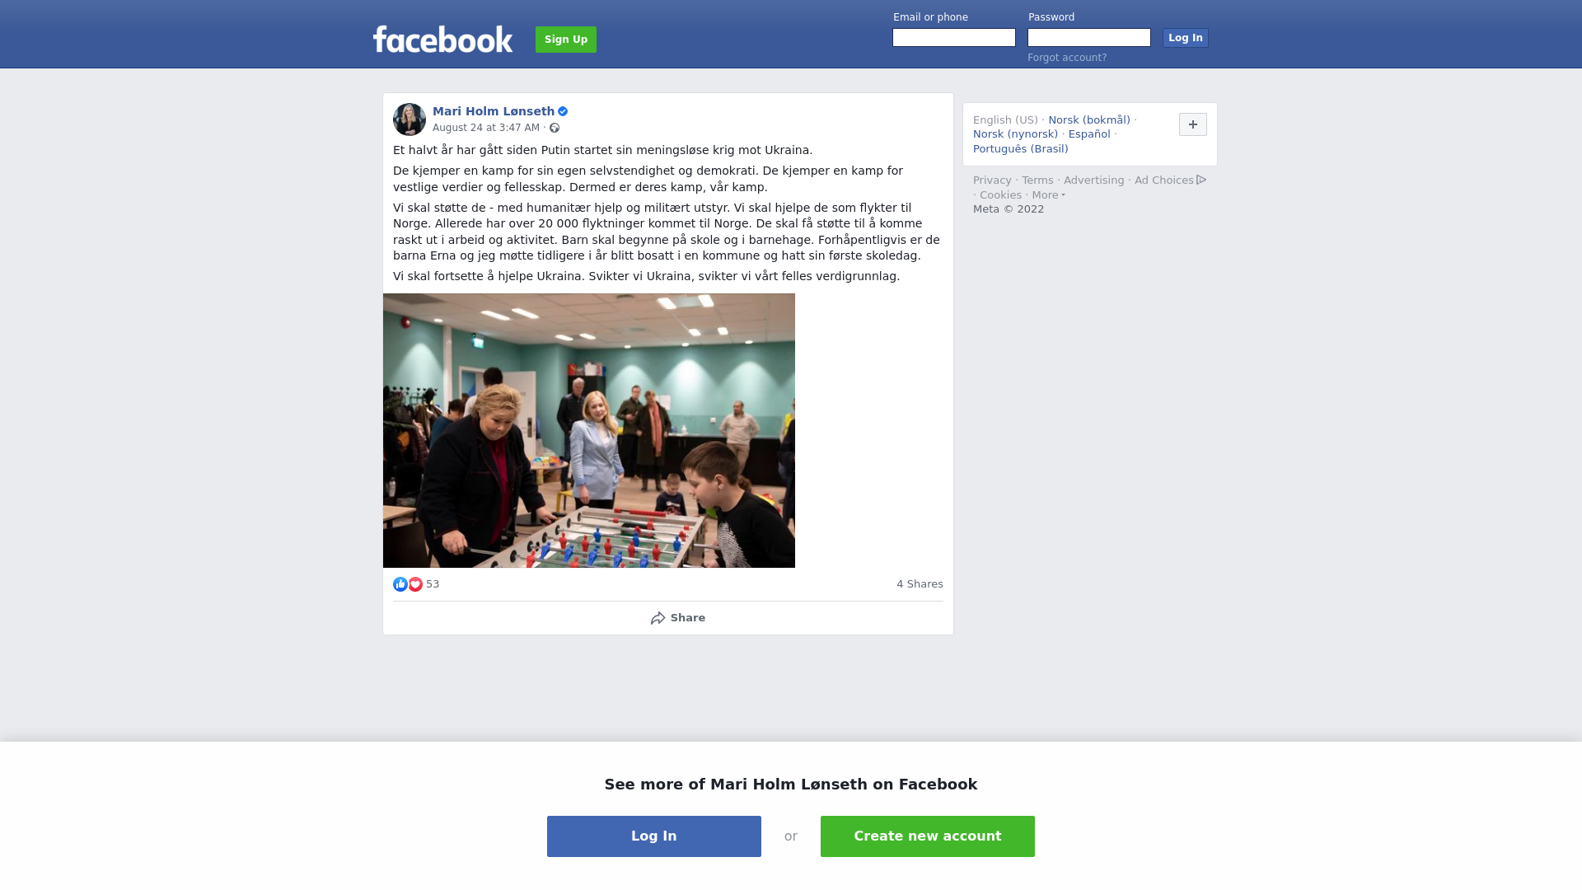The height and width of the screenshot is (890, 1582).
Task: Click the green Sign Up button
Action: (566, 40)
